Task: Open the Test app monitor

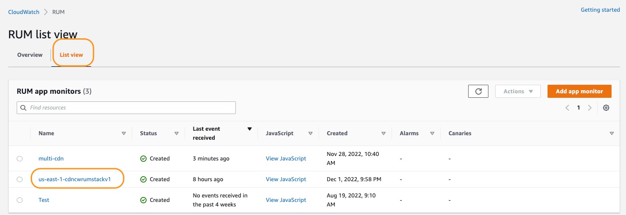Action: pyautogui.click(x=44, y=200)
